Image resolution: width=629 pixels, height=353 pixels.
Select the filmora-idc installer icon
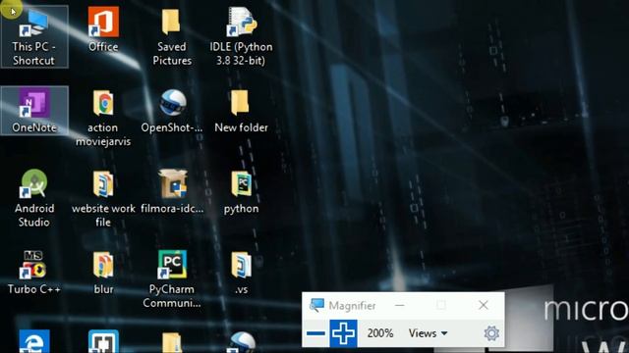(173, 184)
